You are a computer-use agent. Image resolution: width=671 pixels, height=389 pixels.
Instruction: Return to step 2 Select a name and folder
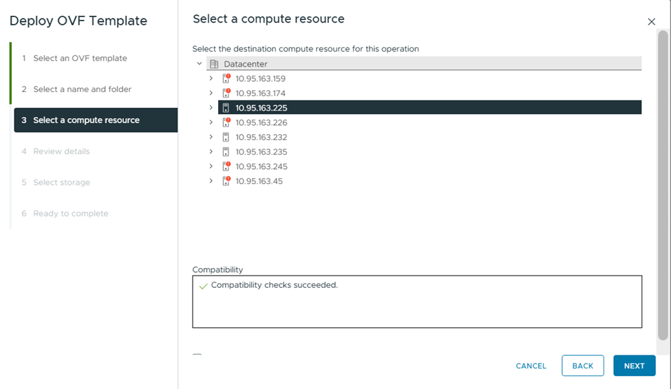pos(82,89)
